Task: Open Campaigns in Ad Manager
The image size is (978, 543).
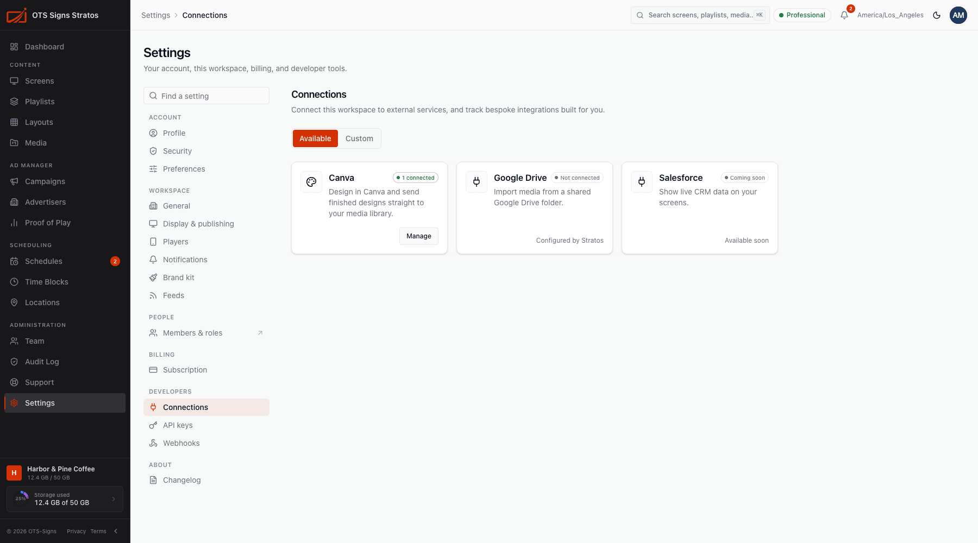Action: coord(65,181)
